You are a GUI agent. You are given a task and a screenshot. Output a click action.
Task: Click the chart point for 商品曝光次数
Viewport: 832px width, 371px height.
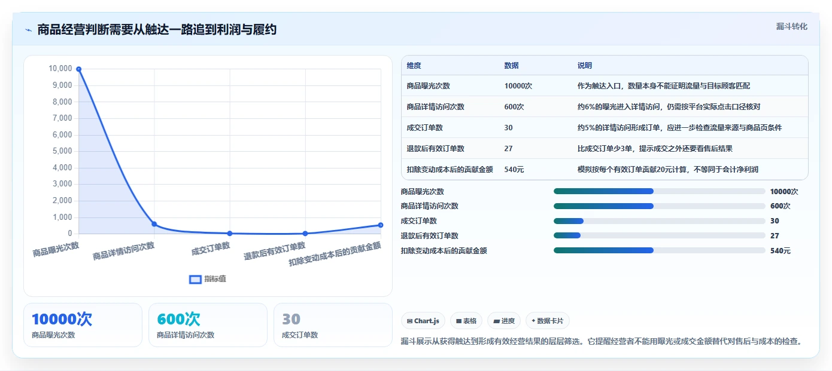coord(78,69)
